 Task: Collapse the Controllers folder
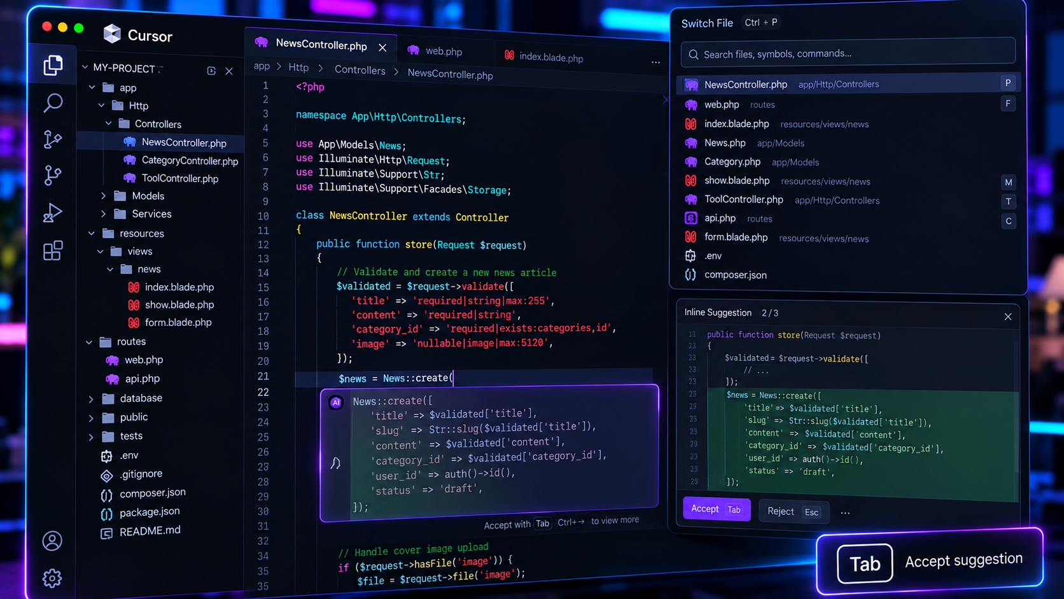point(109,123)
